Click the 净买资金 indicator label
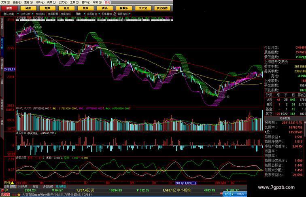306x197 pixels. [x=21, y=133]
